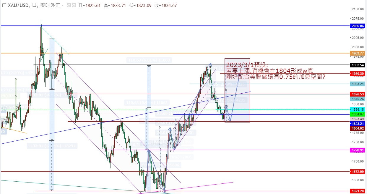Viewport: 367px width, 194px height.
Task: Click the red 1876.53 price label
Action: (358, 94)
